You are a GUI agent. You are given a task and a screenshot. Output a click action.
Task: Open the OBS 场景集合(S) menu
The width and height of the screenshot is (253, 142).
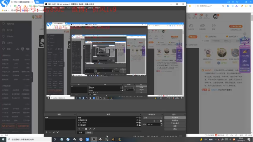pyautogui.click(x=81, y=8)
